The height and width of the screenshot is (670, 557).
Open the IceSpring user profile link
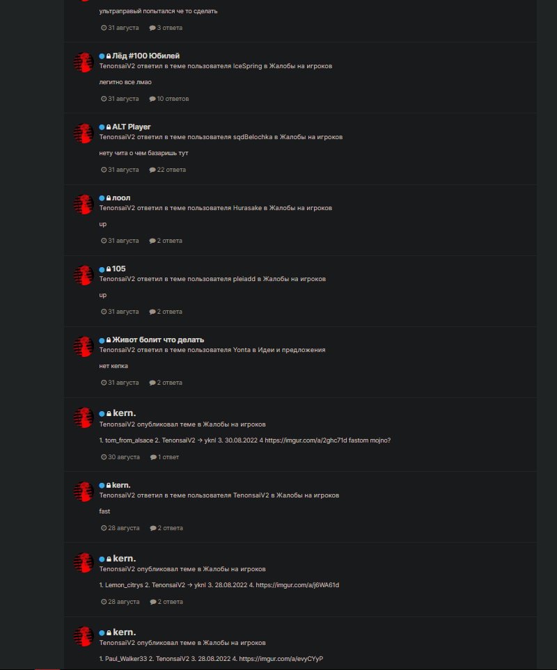pos(247,66)
